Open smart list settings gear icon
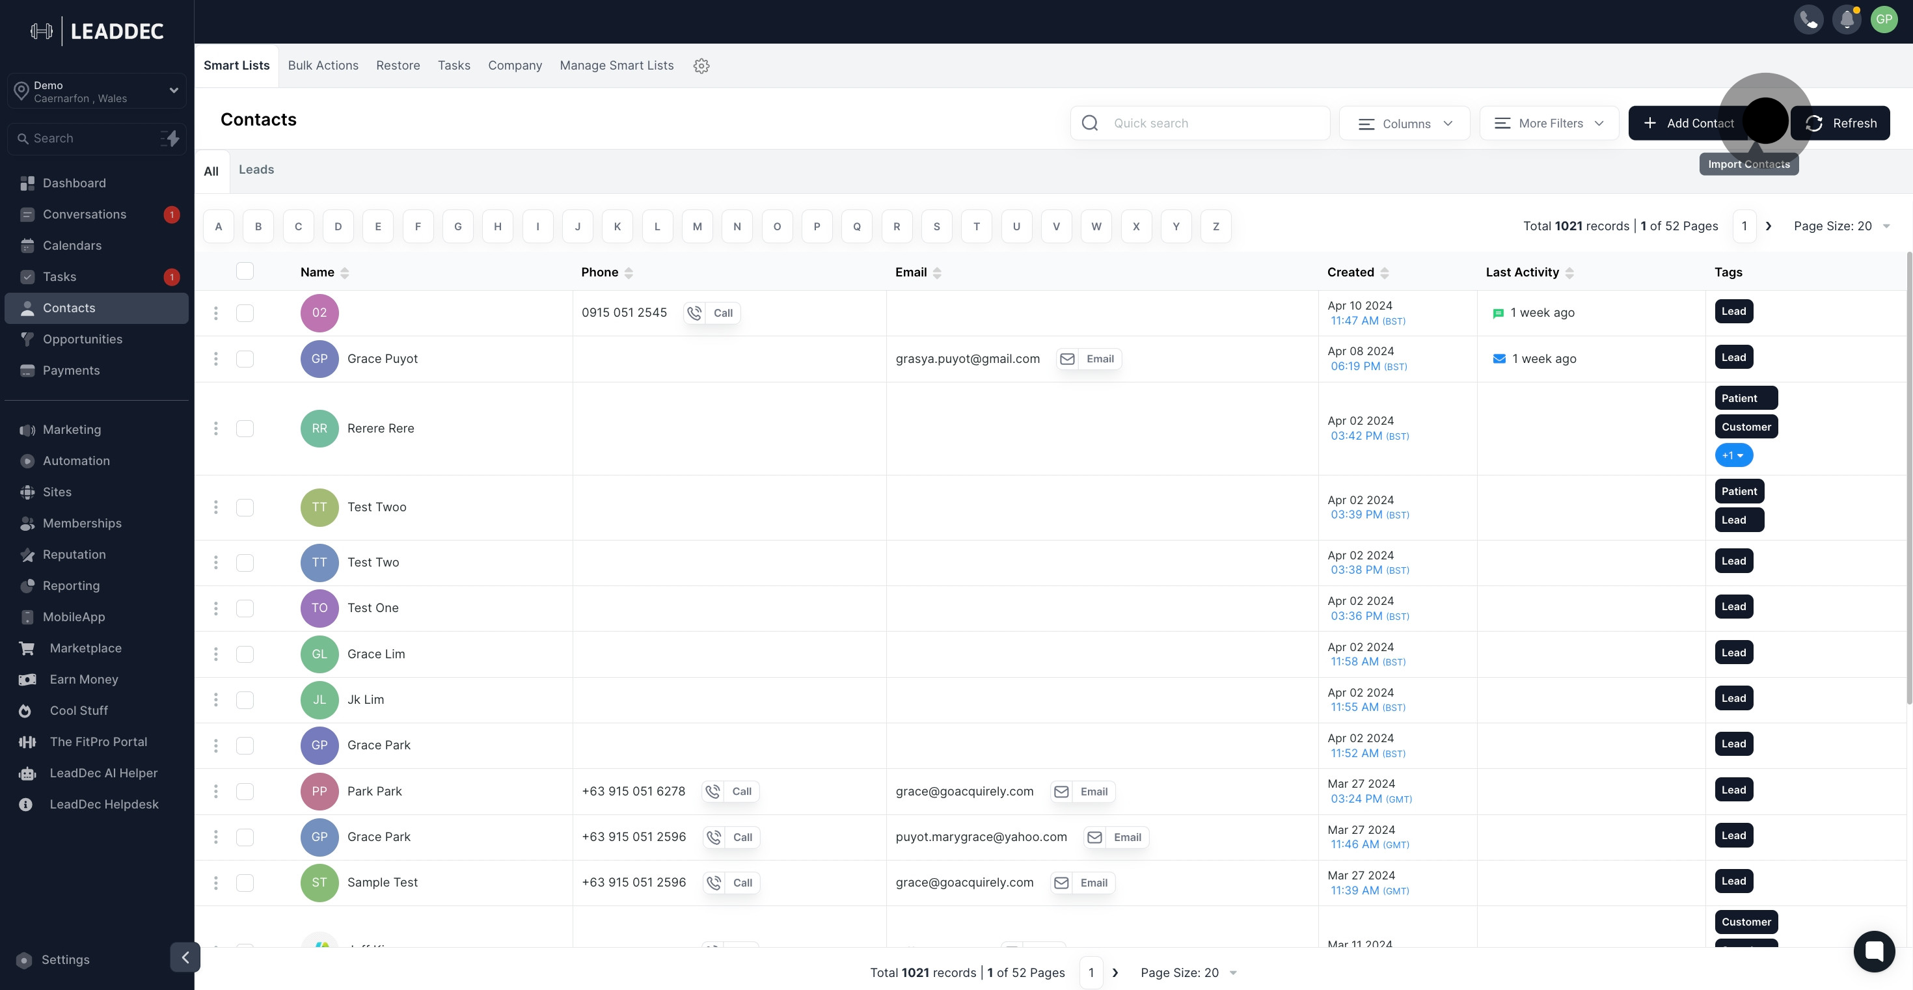 point(701,65)
